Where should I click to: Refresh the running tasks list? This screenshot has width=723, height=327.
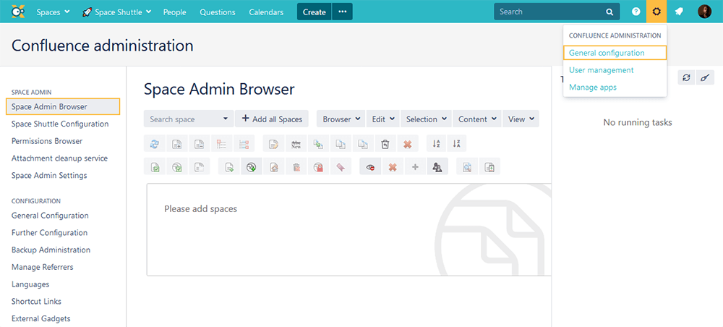686,77
